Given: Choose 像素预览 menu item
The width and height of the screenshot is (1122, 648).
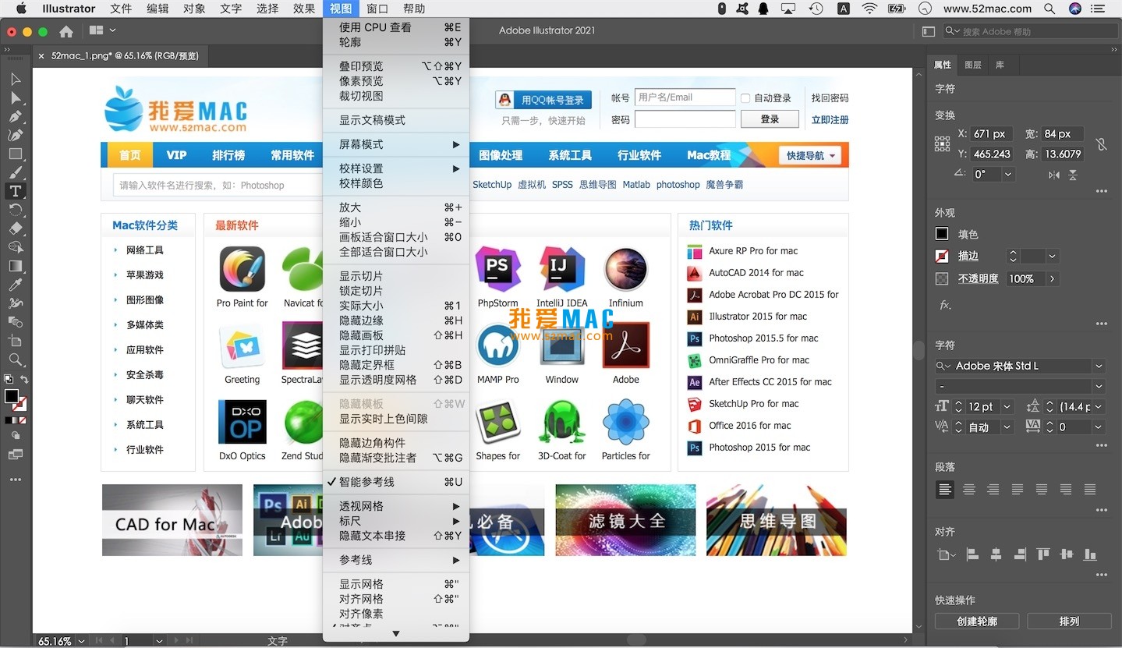Looking at the screenshot, I should (x=396, y=81).
